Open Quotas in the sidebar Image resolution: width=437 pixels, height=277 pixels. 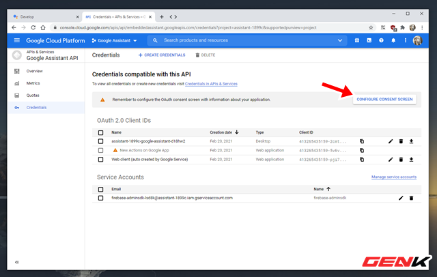point(46,96)
